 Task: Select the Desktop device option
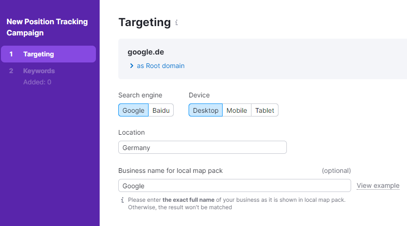[x=205, y=110]
